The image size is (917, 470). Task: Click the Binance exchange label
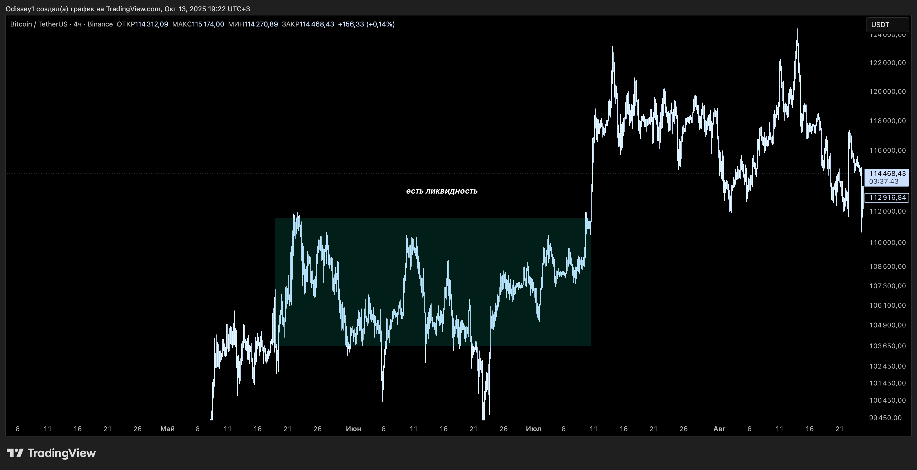coord(100,24)
